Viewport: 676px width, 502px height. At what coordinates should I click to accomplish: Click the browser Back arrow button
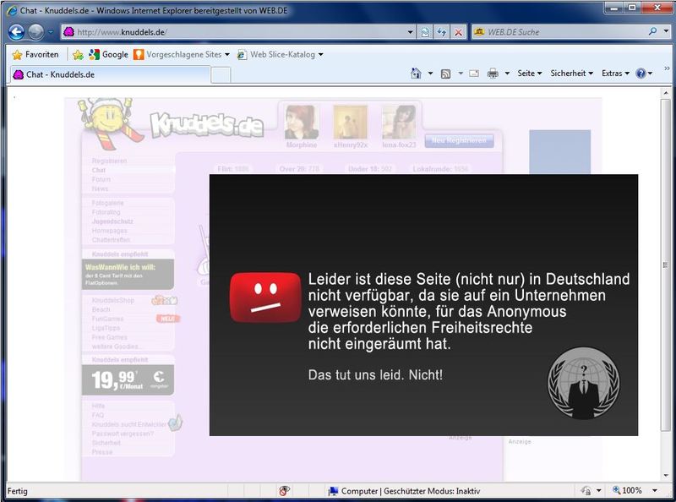tap(16, 32)
